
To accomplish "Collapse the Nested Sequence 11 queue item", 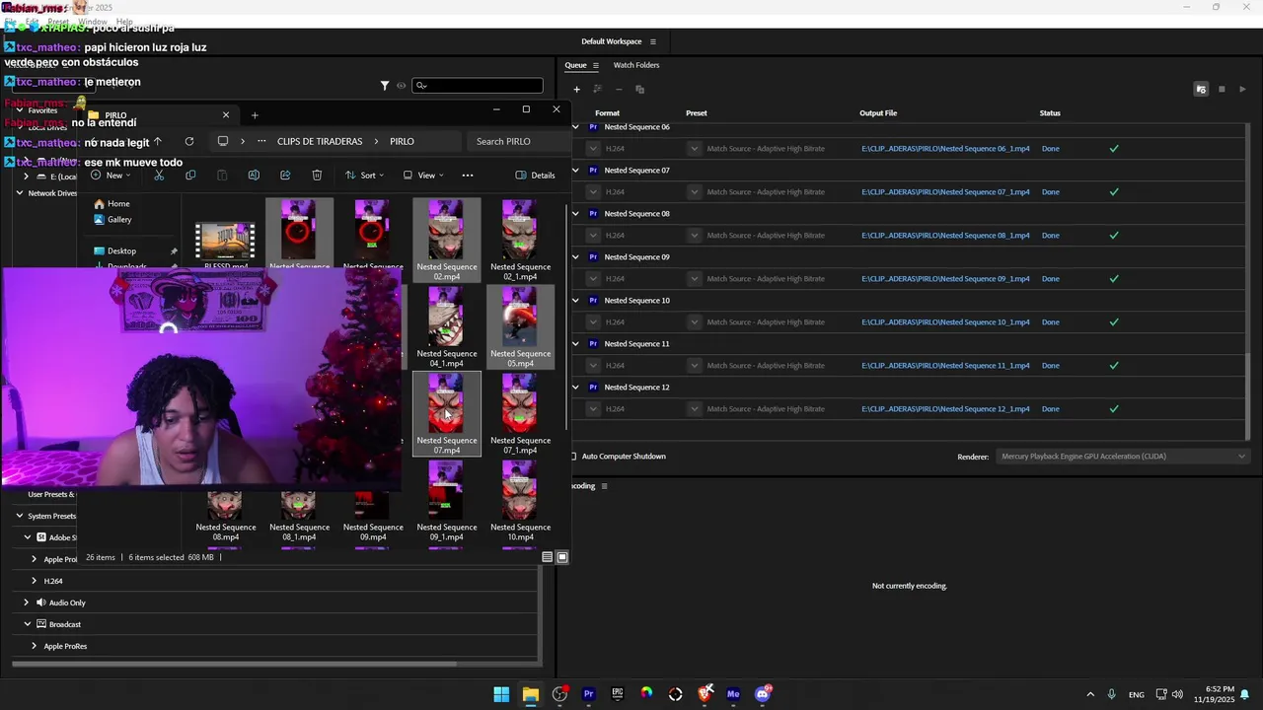I will coord(575,344).
